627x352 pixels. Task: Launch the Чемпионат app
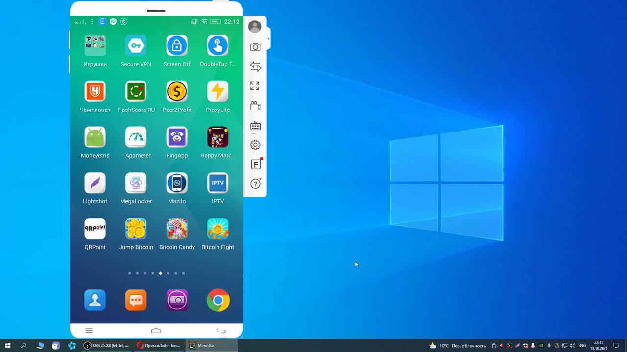tap(95, 91)
